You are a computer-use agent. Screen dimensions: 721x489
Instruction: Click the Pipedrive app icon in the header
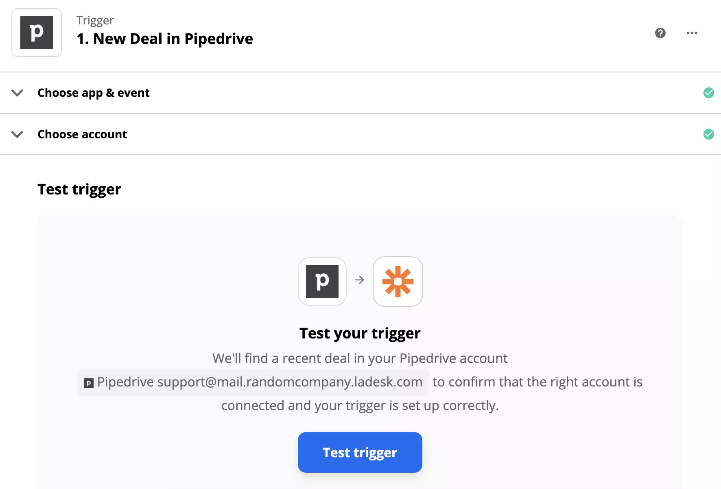click(36, 33)
